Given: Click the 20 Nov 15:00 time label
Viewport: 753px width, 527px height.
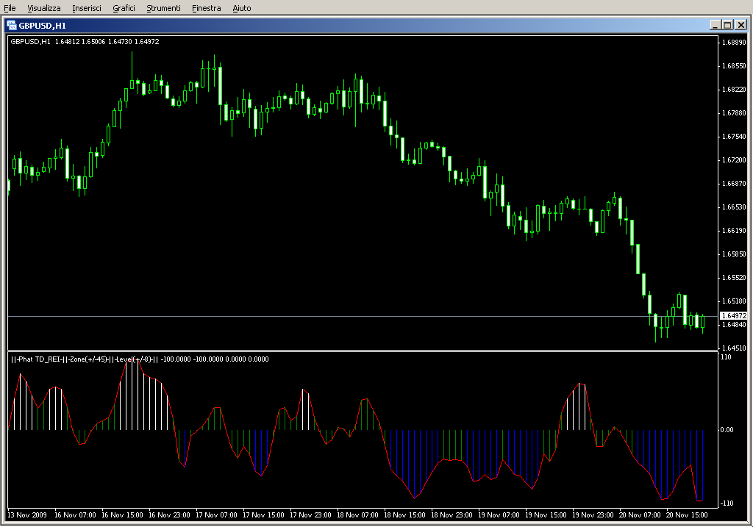Looking at the screenshot, I should [688, 515].
